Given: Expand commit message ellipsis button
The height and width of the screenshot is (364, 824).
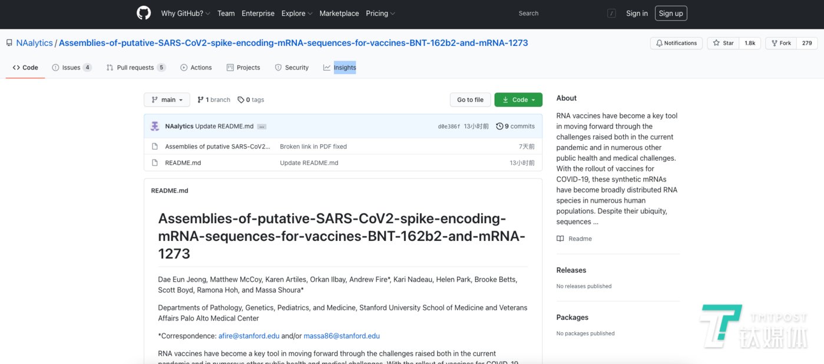Looking at the screenshot, I should tap(262, 127).
